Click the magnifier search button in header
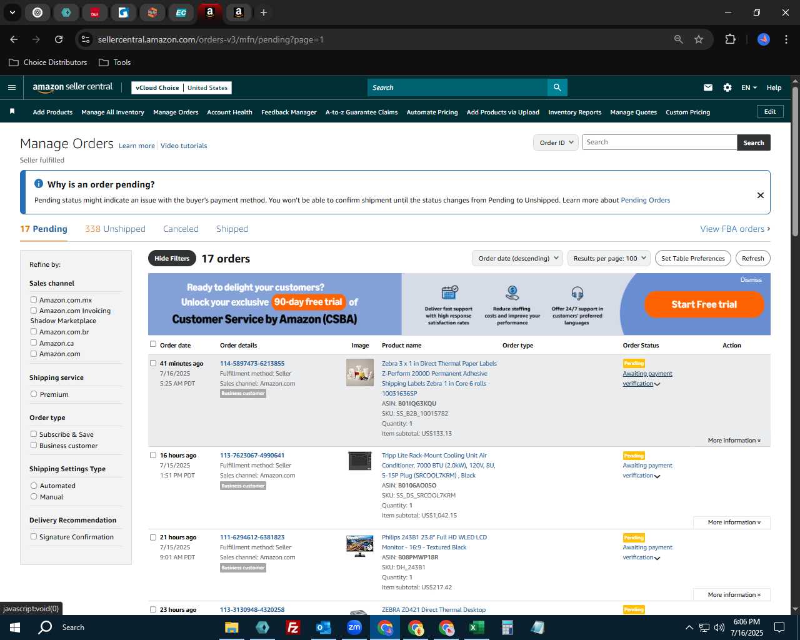The height and width of the screenshot is (640, 800). click(557, 87)
